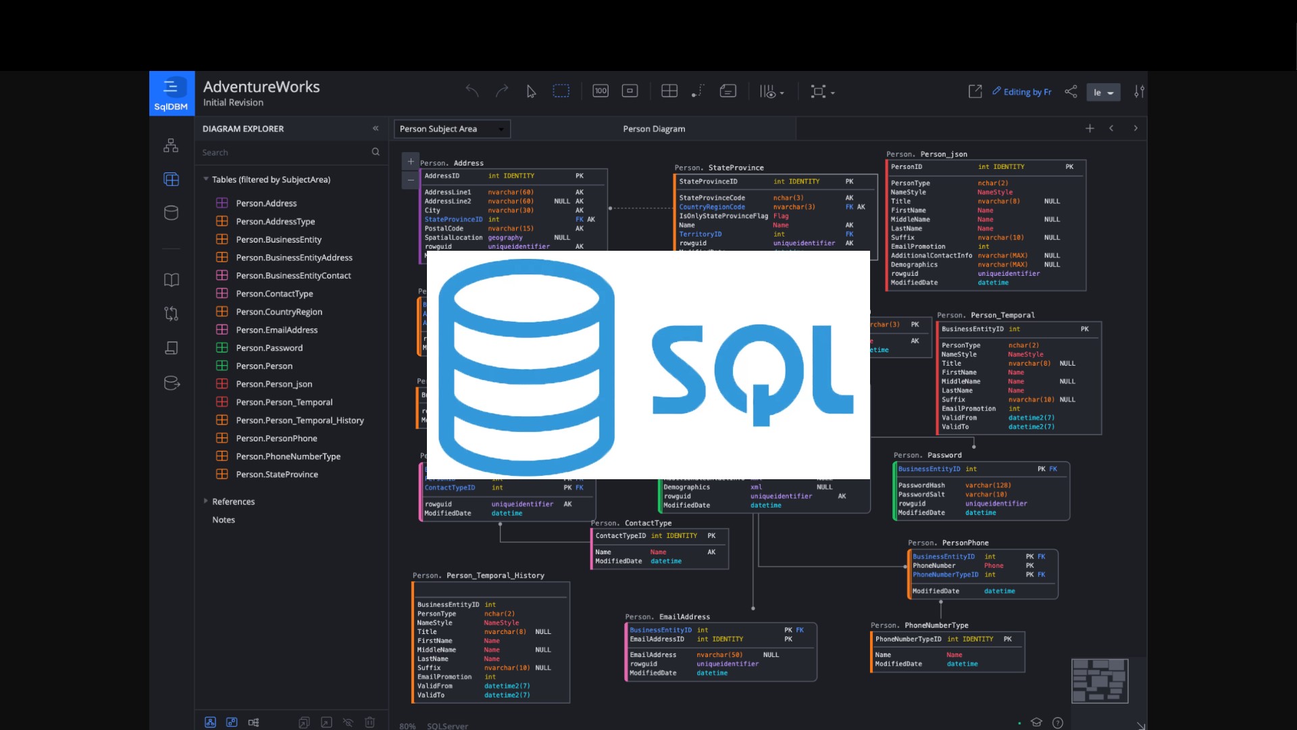The image size is (1297, 730).
Task: Select Person.Person_Temporal_History in explorer list
Action: (300, 420)
